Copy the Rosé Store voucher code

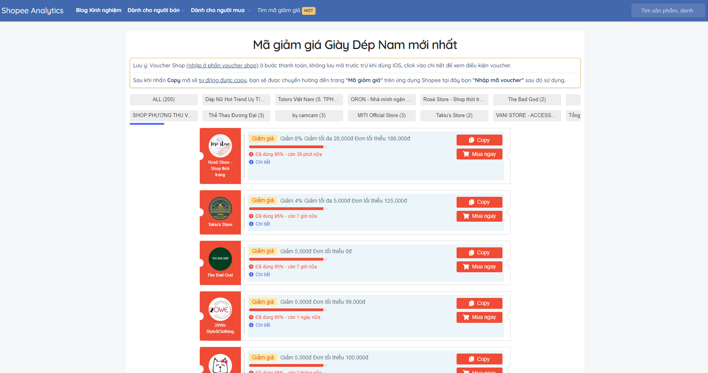[x=479, y=140]
